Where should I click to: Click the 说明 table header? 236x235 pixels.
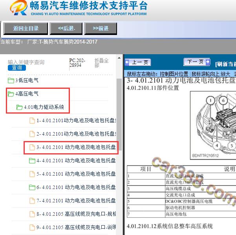pos(230,169)
